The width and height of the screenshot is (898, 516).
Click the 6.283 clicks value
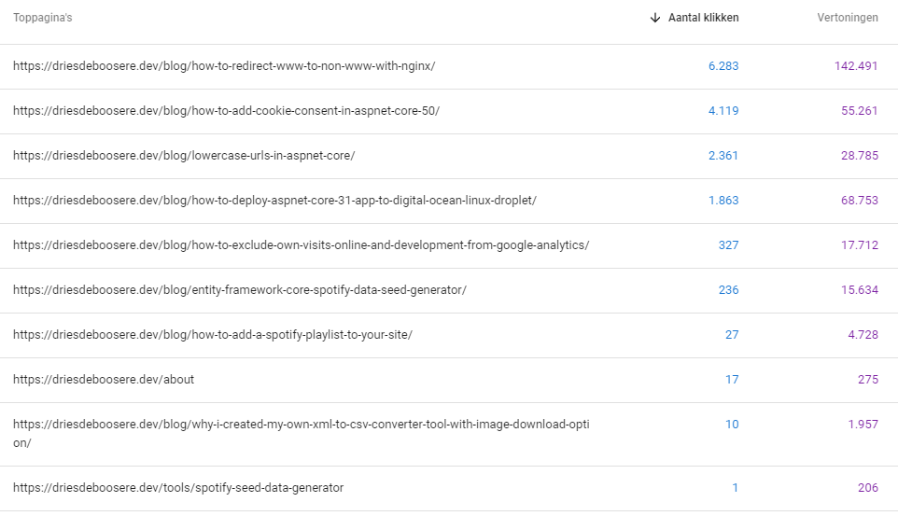[723, 66]
